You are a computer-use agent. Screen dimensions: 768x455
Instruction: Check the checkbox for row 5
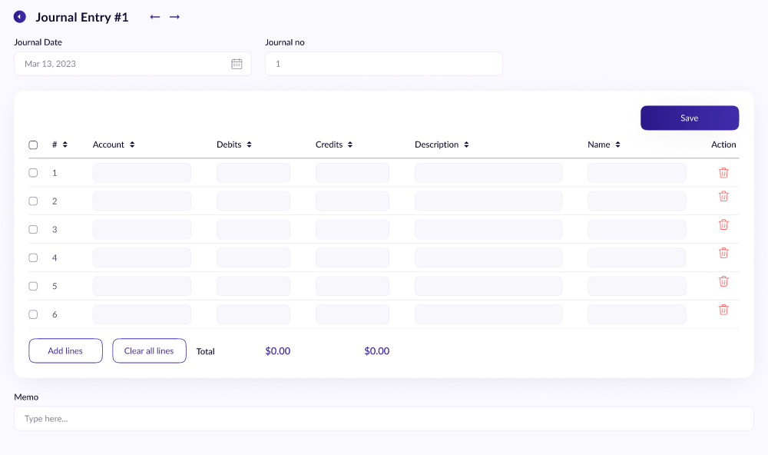point(33,286)
